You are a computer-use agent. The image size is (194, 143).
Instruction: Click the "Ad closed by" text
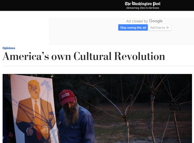137,21
